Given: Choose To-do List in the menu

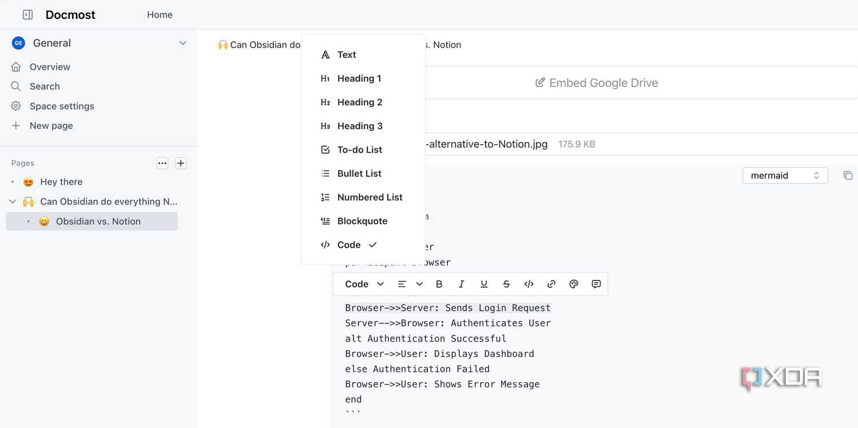Looking at the screenshot, I should point(363,150).
